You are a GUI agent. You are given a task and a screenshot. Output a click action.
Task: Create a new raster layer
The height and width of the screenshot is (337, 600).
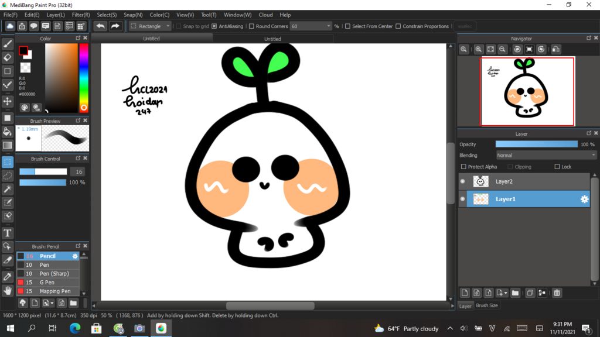(x=465, y=293)
